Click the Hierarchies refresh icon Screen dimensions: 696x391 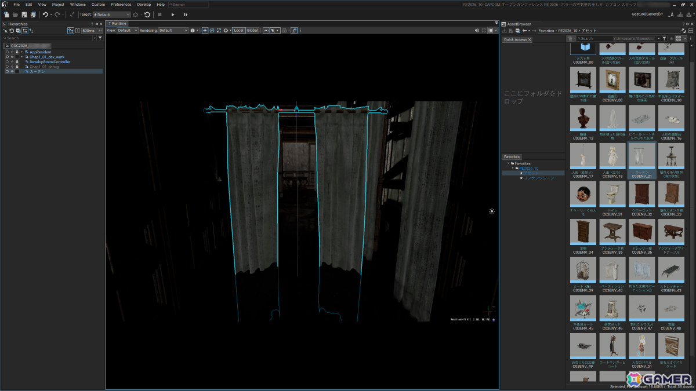click(12, 30)
